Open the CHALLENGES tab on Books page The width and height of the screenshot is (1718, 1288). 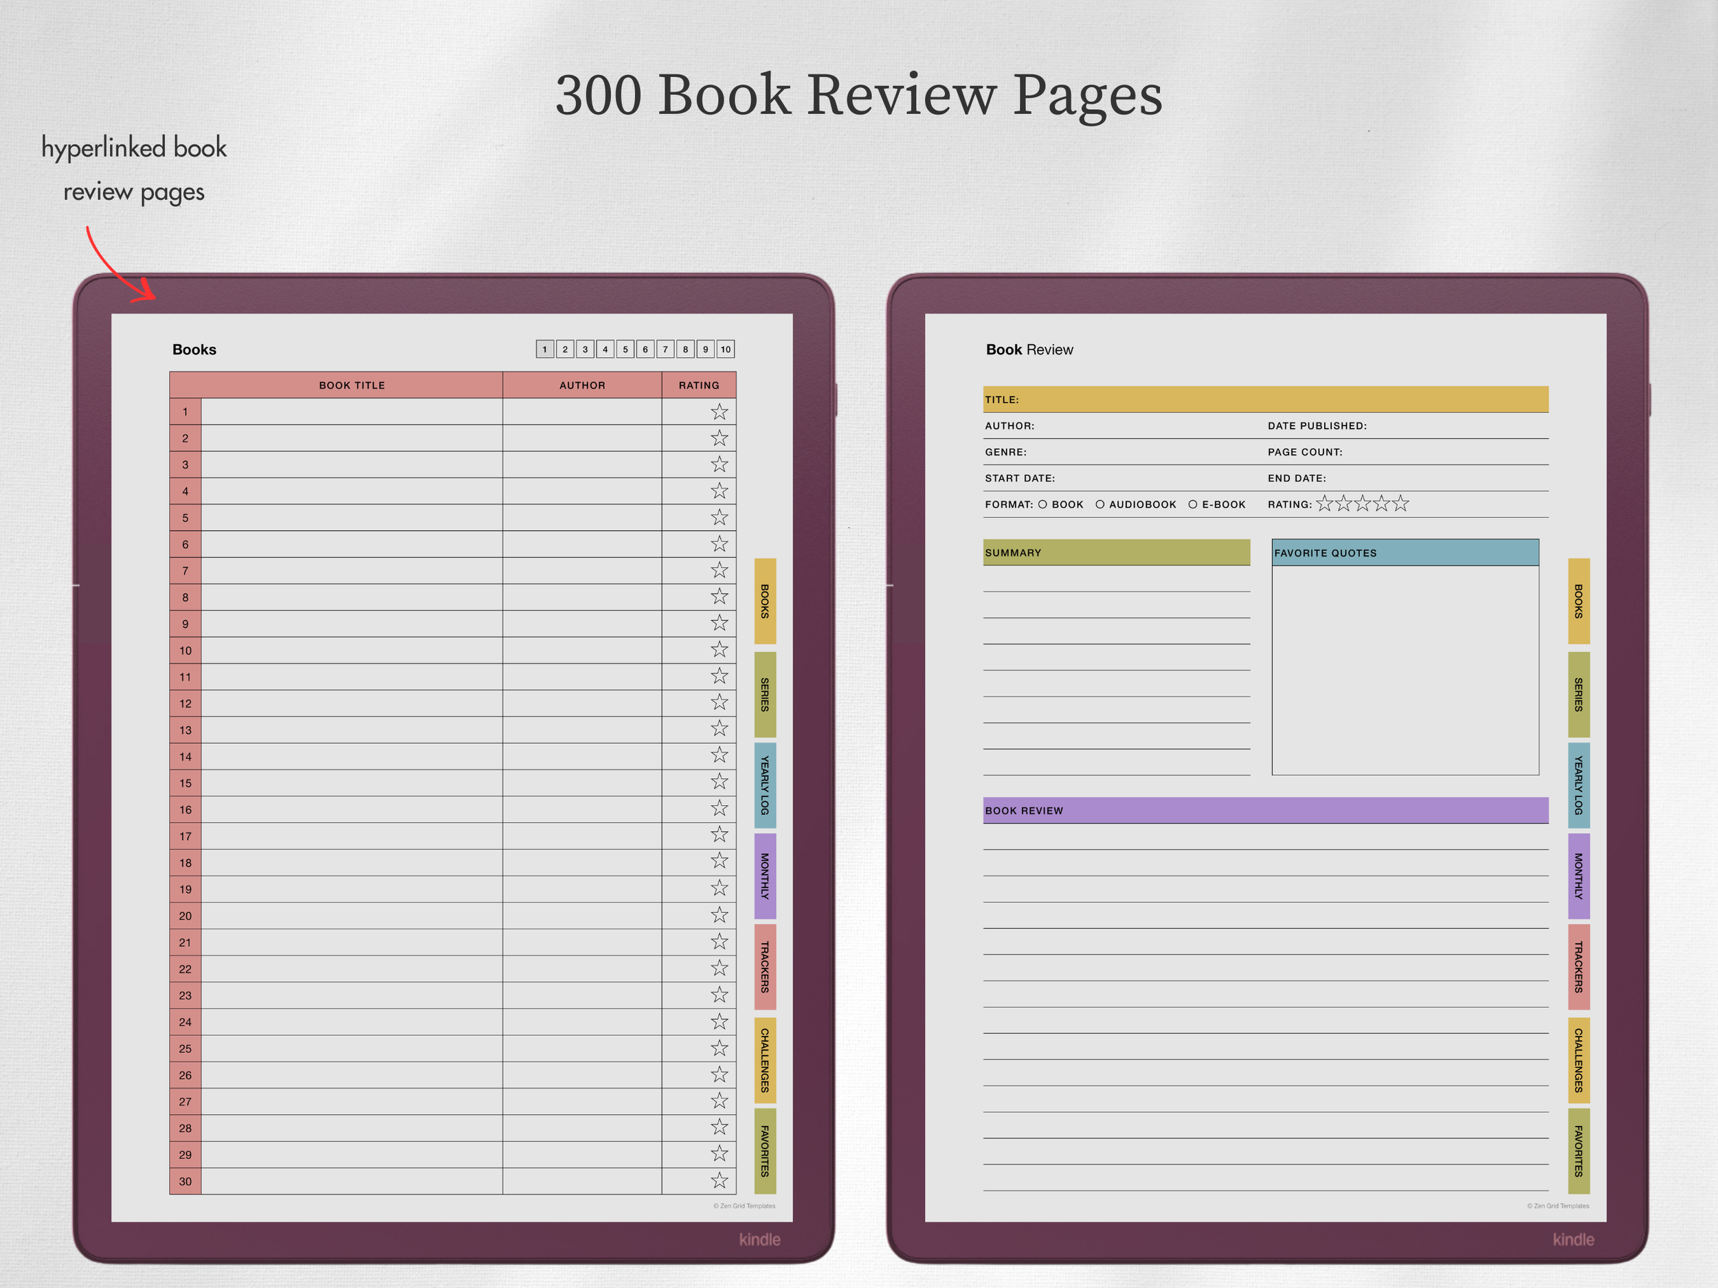[x=765, y=1060]
